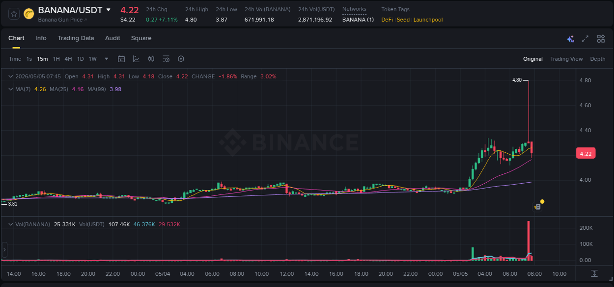
Task: Open the news note icon under the chart
Action: coord(537,207)
